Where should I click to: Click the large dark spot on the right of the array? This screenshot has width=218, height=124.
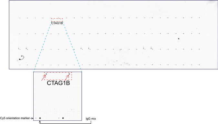[x=179, y=39]
